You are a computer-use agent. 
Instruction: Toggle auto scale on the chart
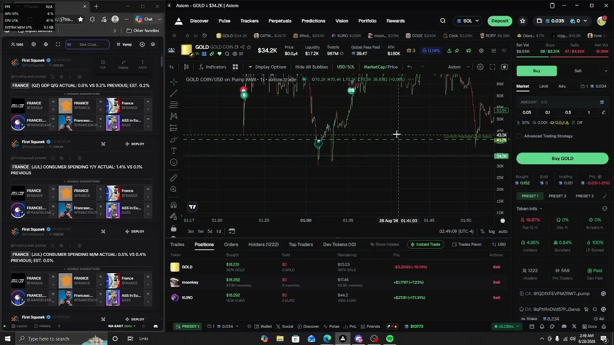click(x=503, y=231)
